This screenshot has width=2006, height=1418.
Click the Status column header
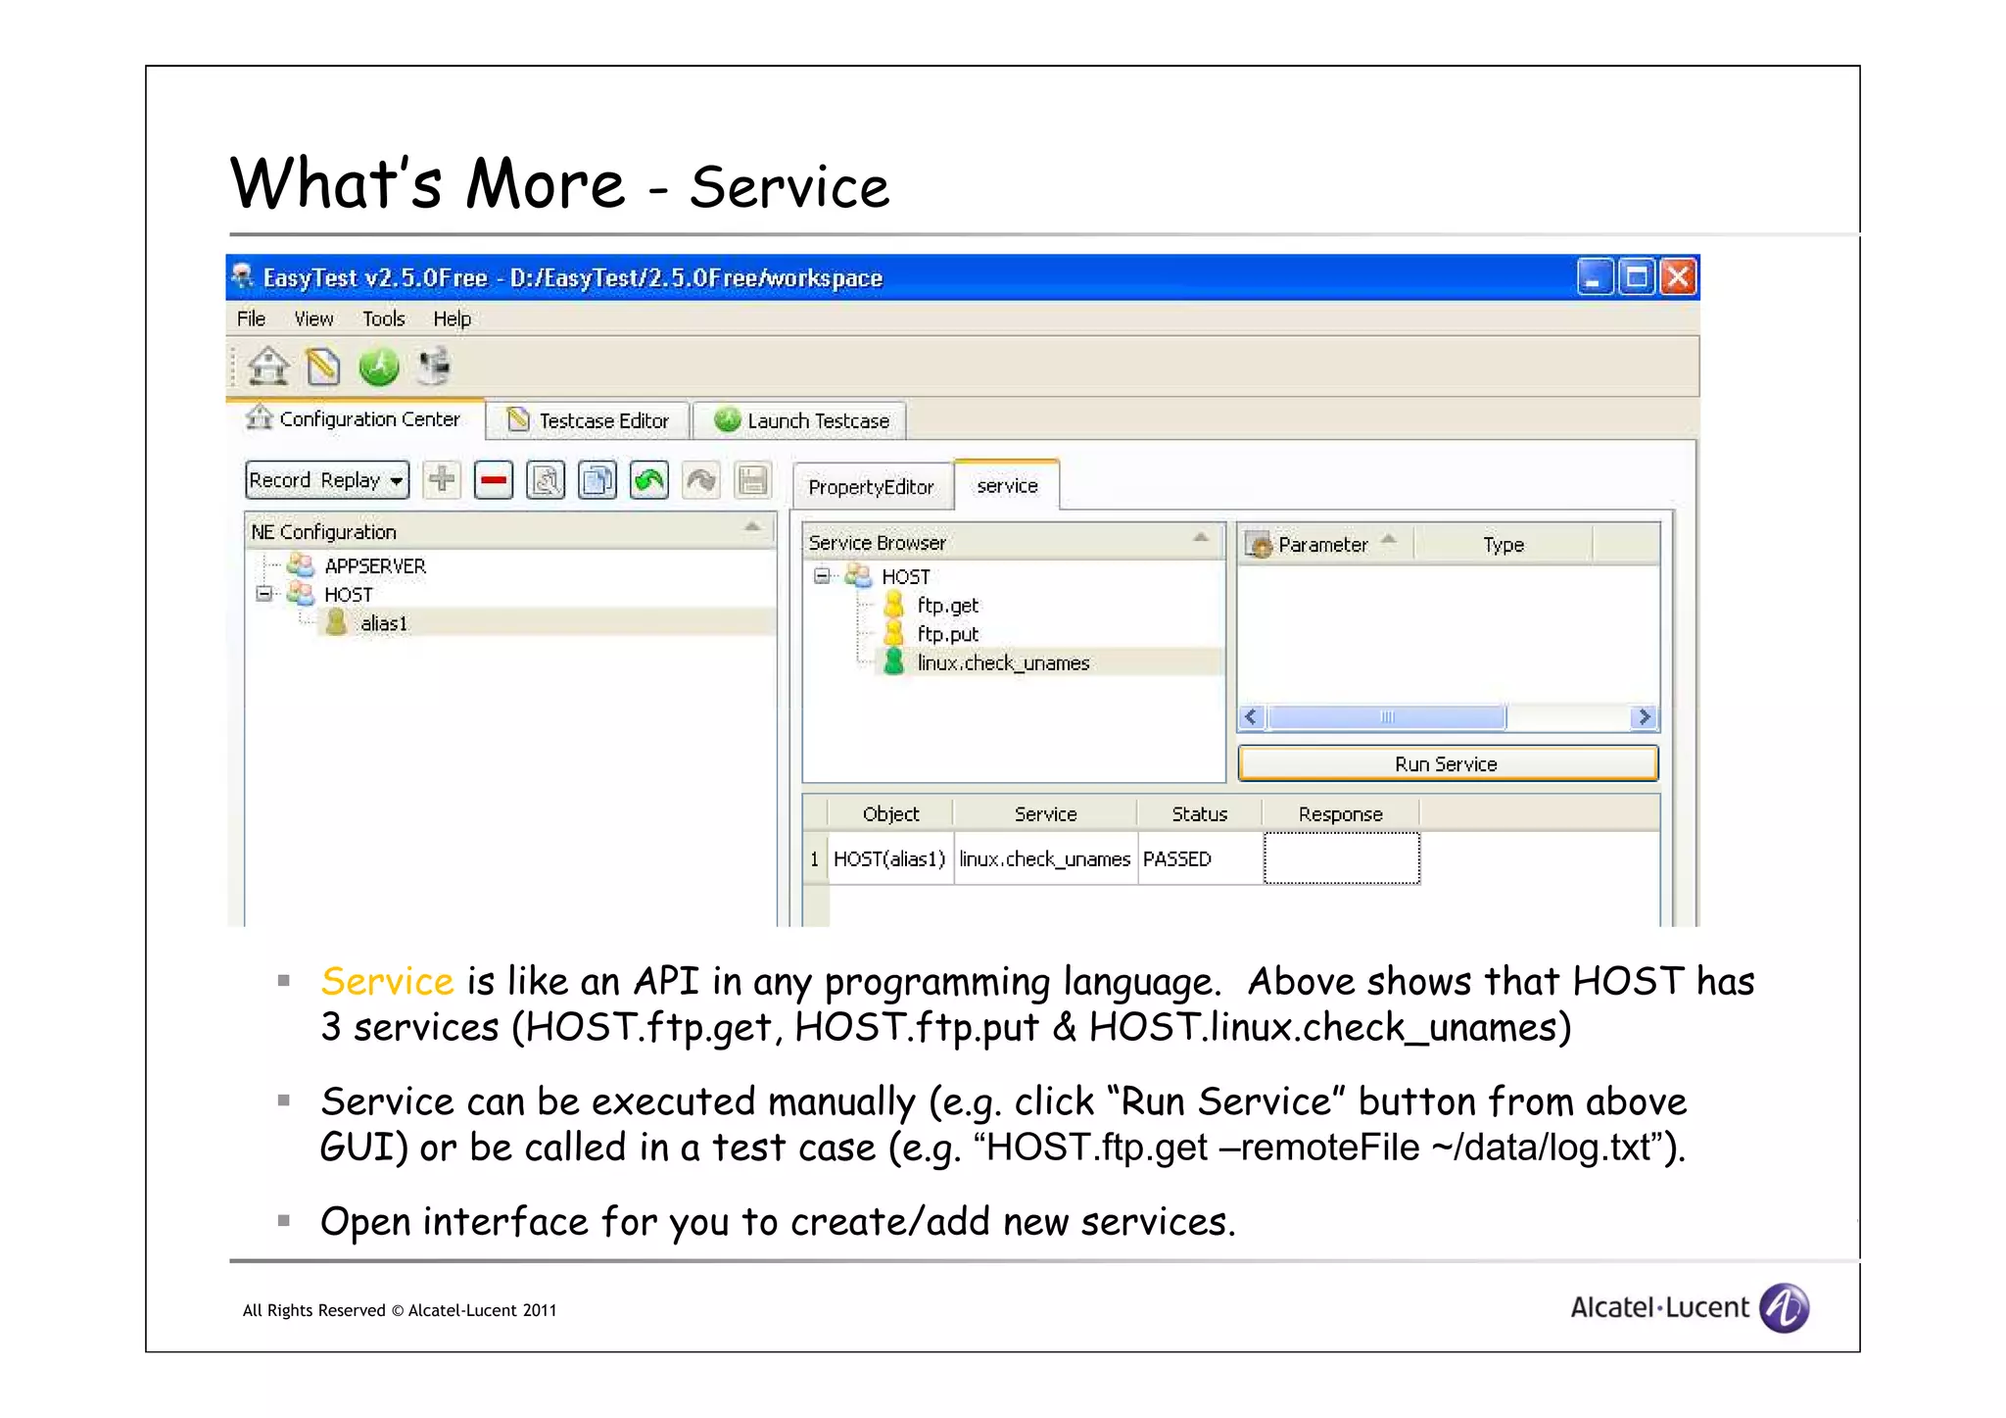(x=1200, y=813)
